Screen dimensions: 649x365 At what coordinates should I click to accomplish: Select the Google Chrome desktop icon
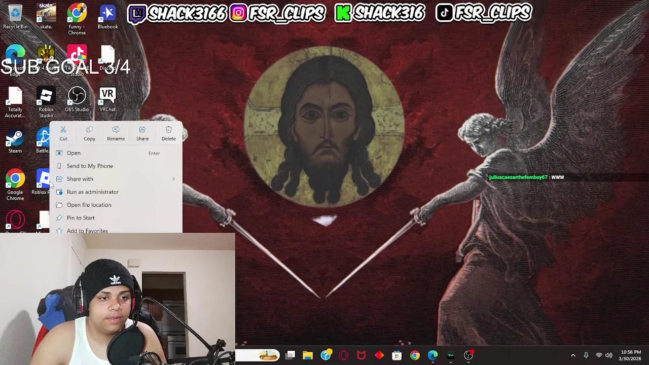click(15, 185)
